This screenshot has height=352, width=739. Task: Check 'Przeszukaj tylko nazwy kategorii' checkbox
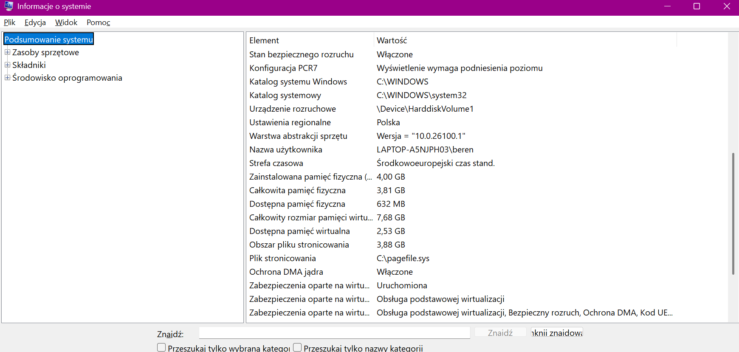pos(297,347)
